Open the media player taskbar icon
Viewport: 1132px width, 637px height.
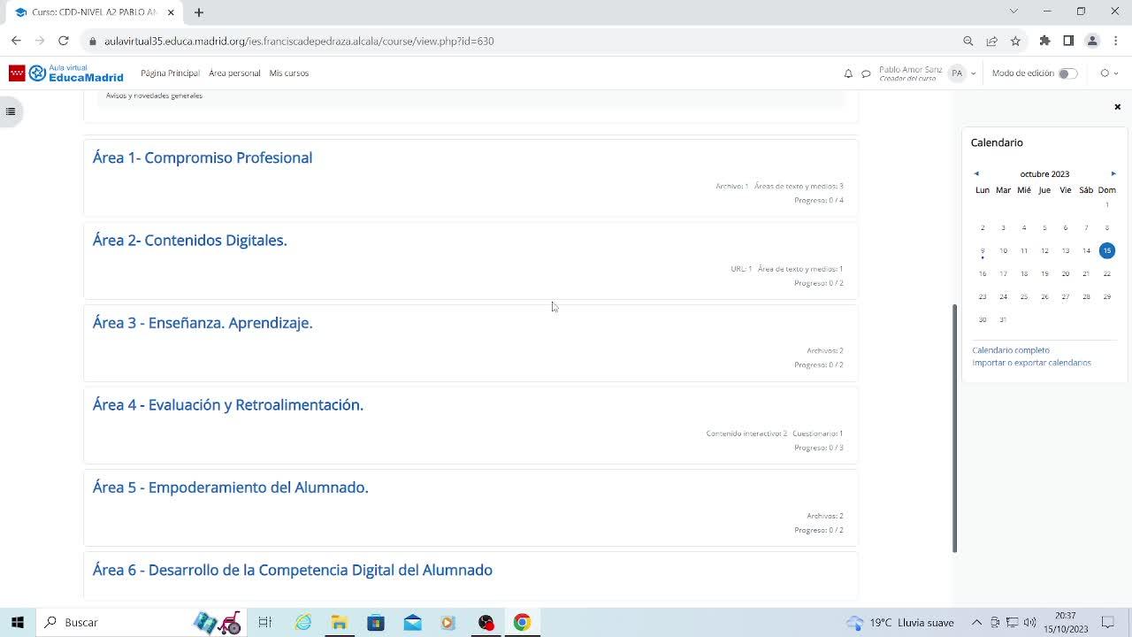click(447, 622)
